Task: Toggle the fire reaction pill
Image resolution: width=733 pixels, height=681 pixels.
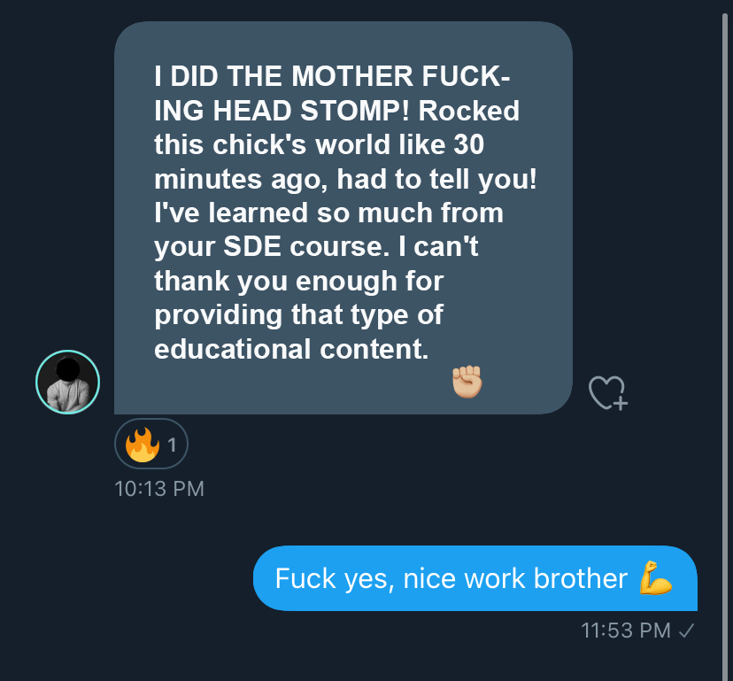Action: coord(151,445)
